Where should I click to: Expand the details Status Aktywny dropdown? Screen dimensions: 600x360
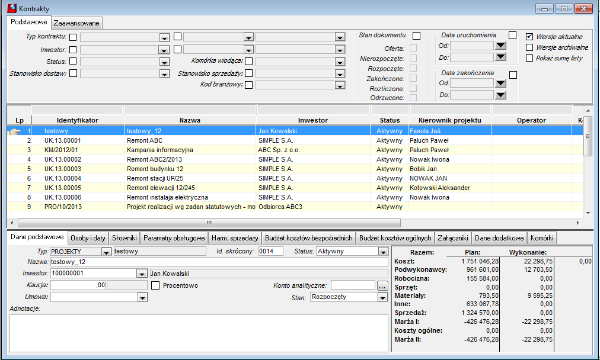(382, 252)
